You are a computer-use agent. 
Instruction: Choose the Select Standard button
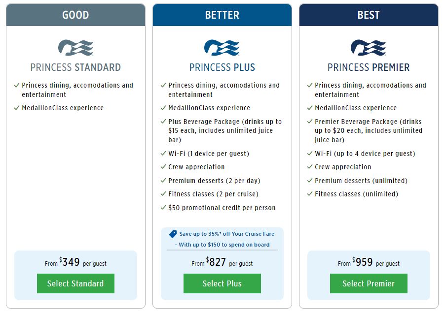76,283
